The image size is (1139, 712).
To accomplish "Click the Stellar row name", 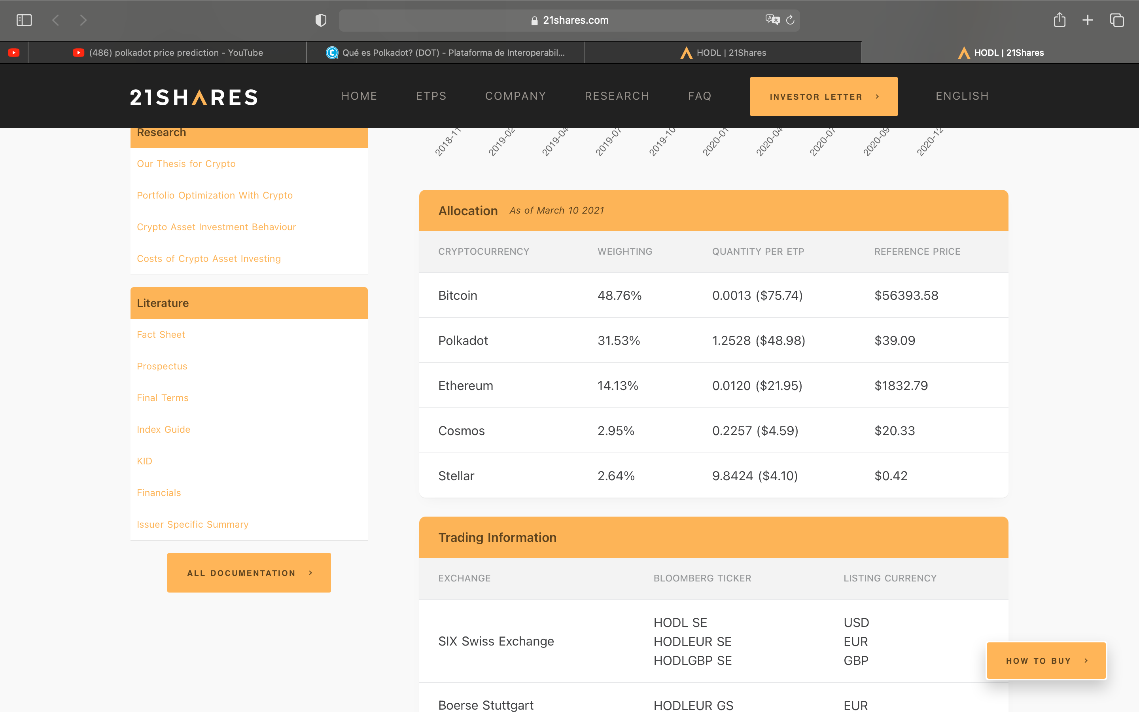I will click(456, 475).
